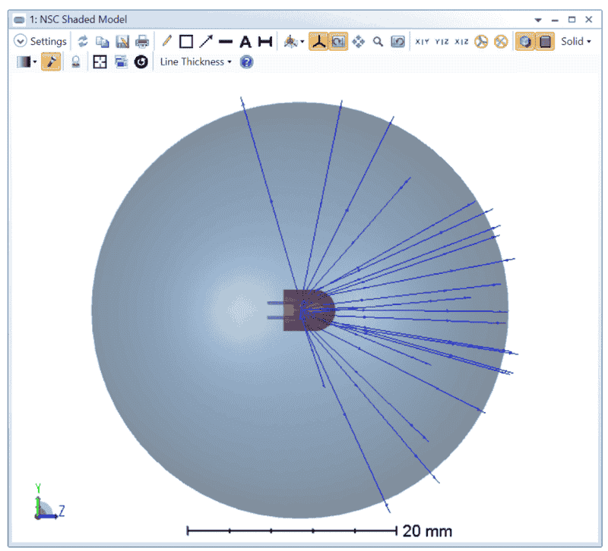Click the 20 mm scale bar label
The width and height of the screenshot is (608, 551).
point(427,531)
